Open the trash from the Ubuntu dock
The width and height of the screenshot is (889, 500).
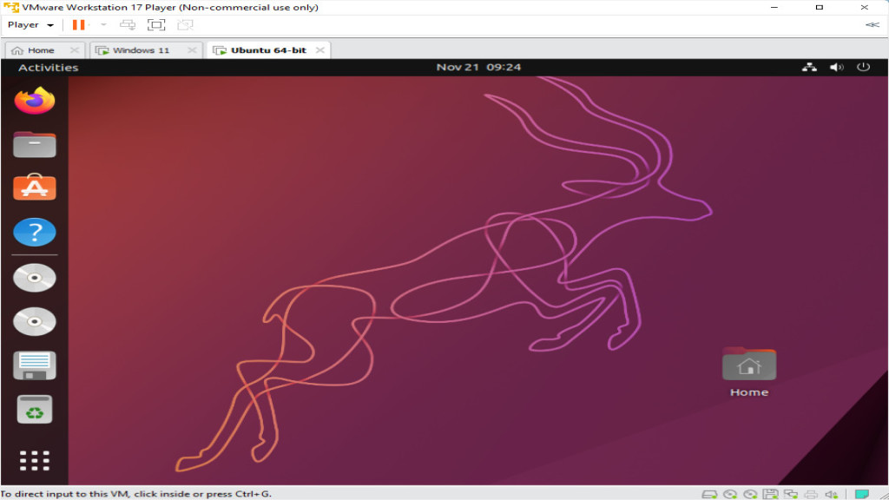coord(34,410)
